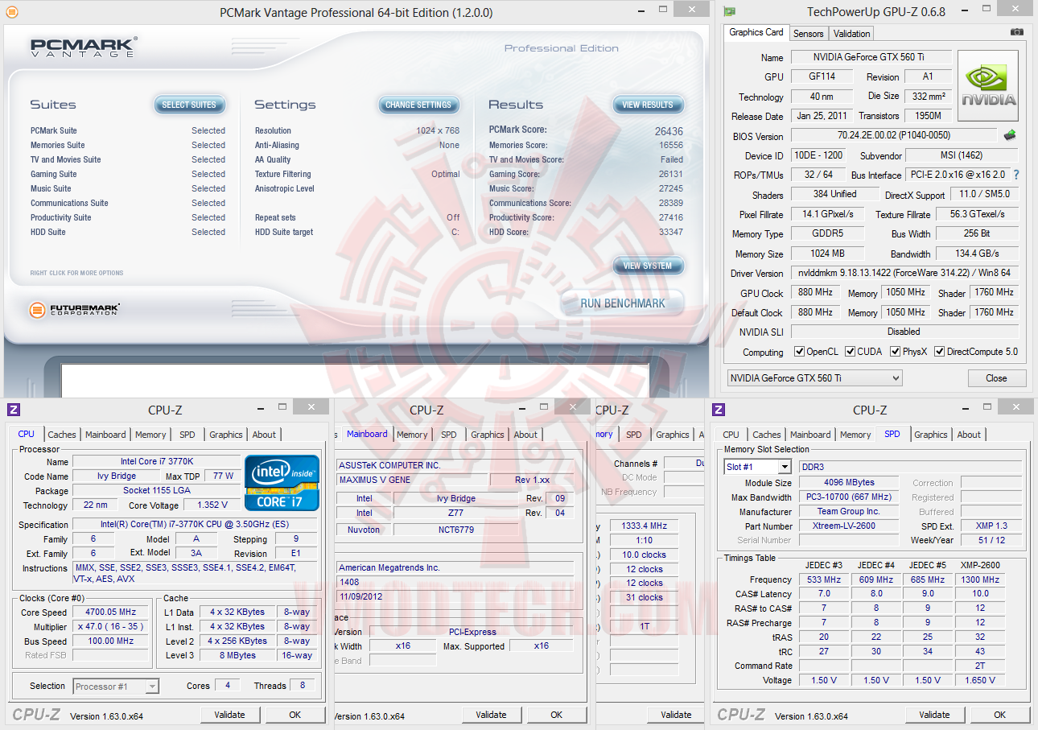Click the PCMark Vantage orange title bar icon

point(12,12)
